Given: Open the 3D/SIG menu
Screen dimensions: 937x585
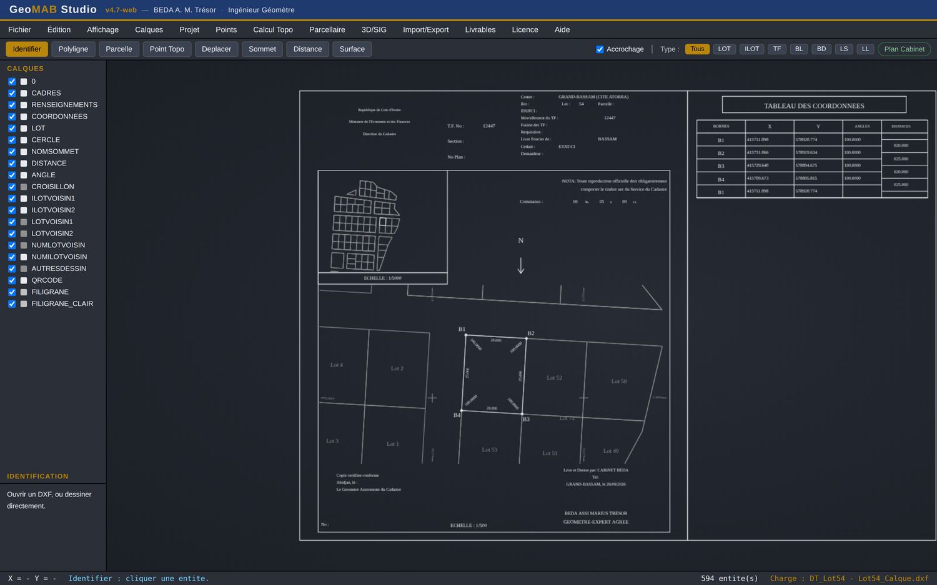Looking at the screenshot, I should pyautogui.click(x=374, y=29).
